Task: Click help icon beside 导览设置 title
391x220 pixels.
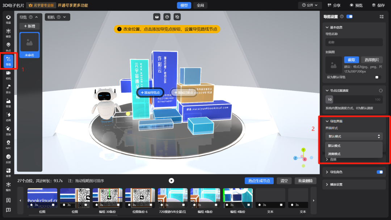Action: coord(342,16)
